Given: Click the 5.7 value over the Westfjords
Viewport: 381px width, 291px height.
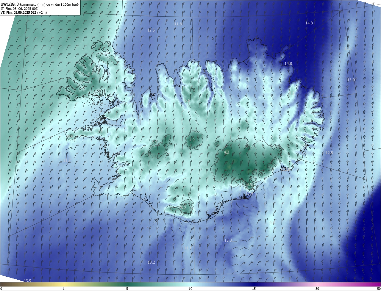Looking at the screenshot, I should pyautogui.click(x=91, y=73).
